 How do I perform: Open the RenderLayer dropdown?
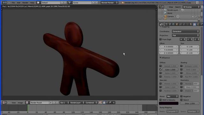tap(77, 103)
